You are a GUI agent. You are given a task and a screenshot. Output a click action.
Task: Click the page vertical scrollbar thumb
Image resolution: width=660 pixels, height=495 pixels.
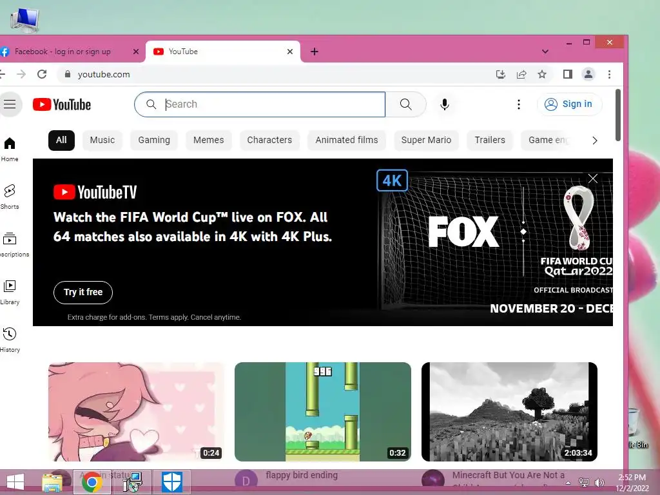point(618,115)
